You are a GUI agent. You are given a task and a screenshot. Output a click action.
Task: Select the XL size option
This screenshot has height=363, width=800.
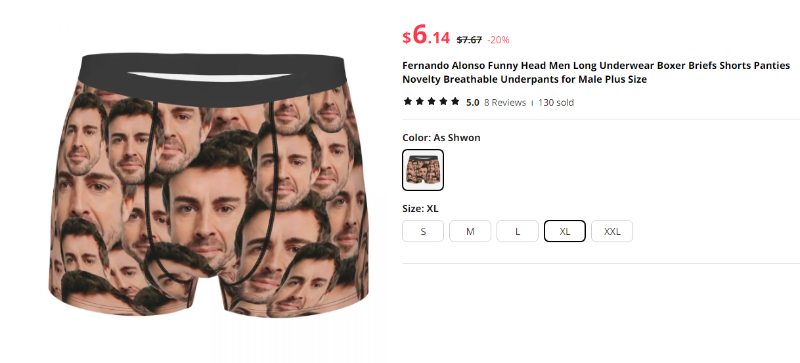(565, 231)
